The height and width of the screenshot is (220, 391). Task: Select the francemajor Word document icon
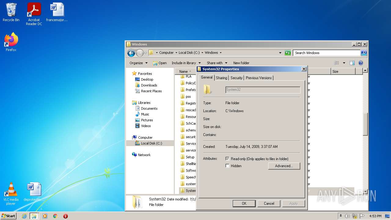(x=57, y=12)
